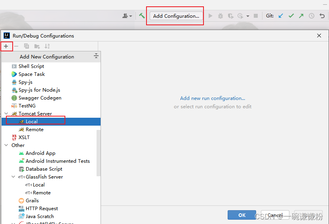Screen dimensions: 329x224
Task: Click the Sort Configurations alphabetically icon
Action: pos(47,46)
